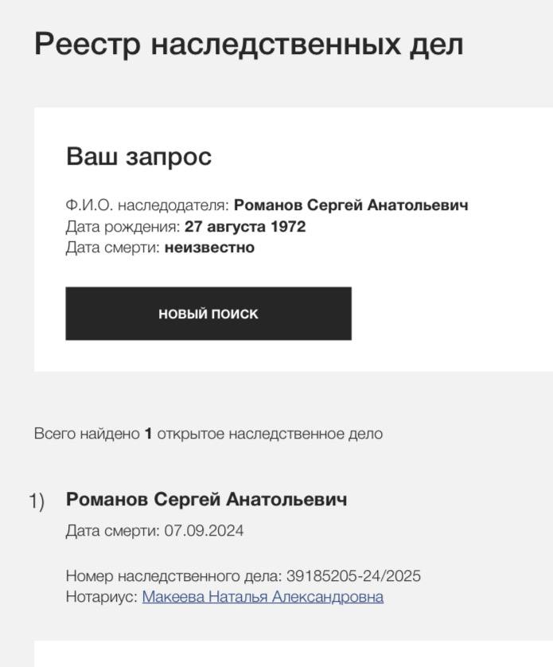
Task: Select the birth date 27 августа 1972
Action: click(245, 227)
